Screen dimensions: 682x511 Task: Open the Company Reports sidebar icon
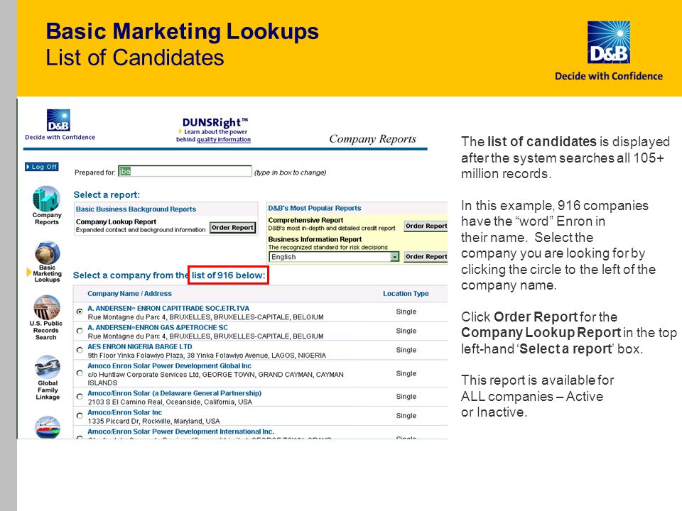47,199
